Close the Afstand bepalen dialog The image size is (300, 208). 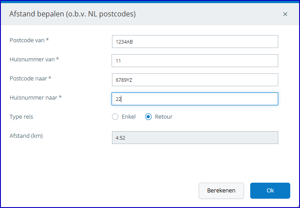click(x=285, y=14)
